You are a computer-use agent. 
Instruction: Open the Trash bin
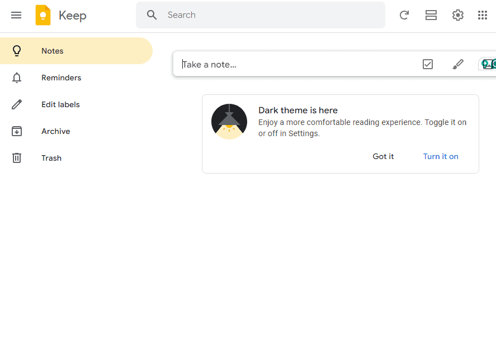[x=51, y=158]
